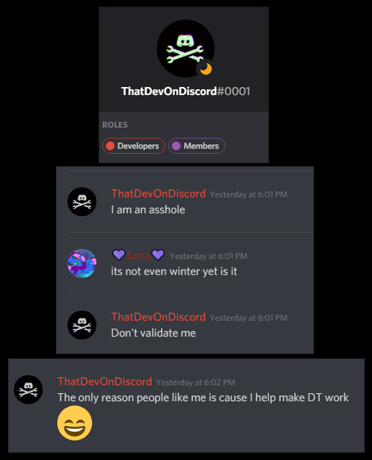The width and height of the screenshot is (372, 460).
Task: Open avatar beside 'I am an asshole' message
Action: tap(82, 202)
